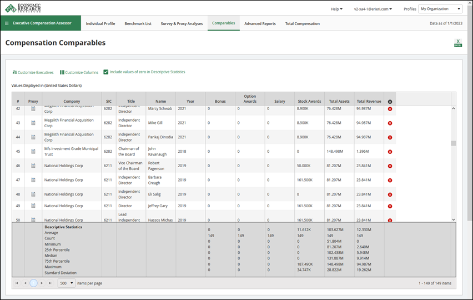Open the items per page dropdown
473x300 pixels.
pyautogui.click(x=67, y=283)
